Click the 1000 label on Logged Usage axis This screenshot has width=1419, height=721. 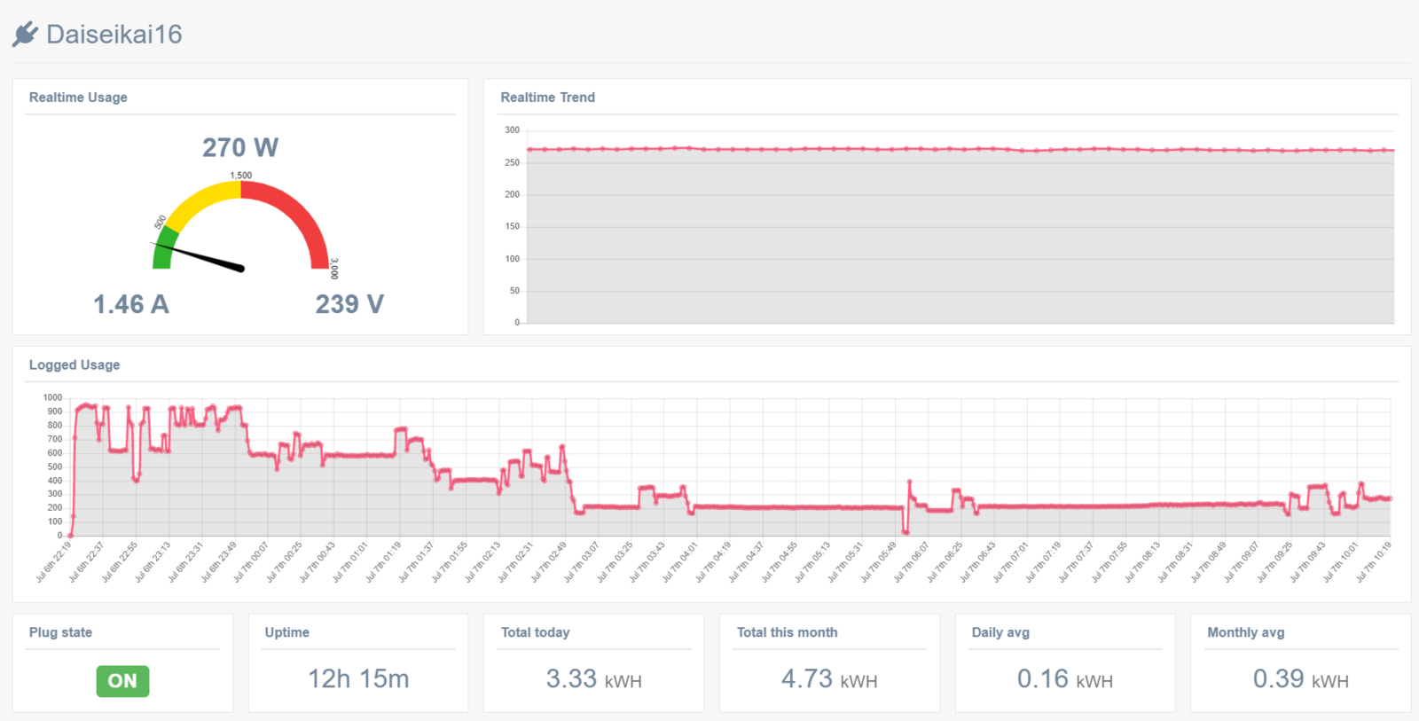click(53, 397)
